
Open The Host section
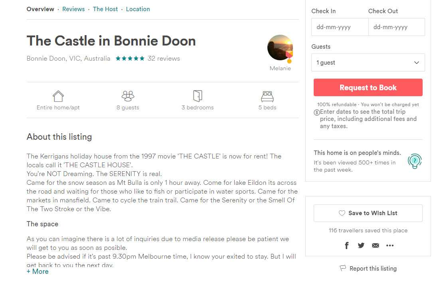pyautogui.click(x=105, y=9)
